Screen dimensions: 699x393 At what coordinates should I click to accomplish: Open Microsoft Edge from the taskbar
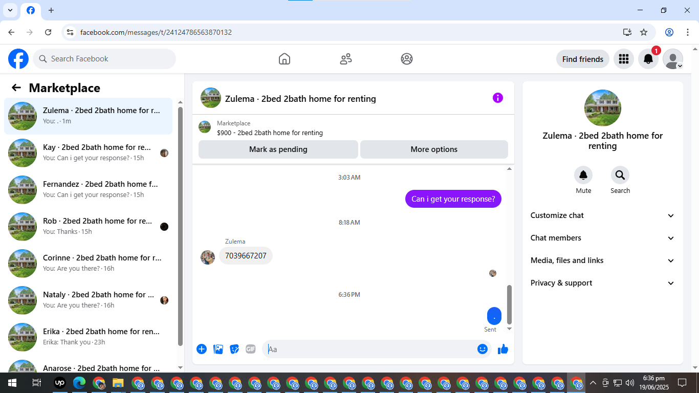pyautogui.click(x=79, y=383)
